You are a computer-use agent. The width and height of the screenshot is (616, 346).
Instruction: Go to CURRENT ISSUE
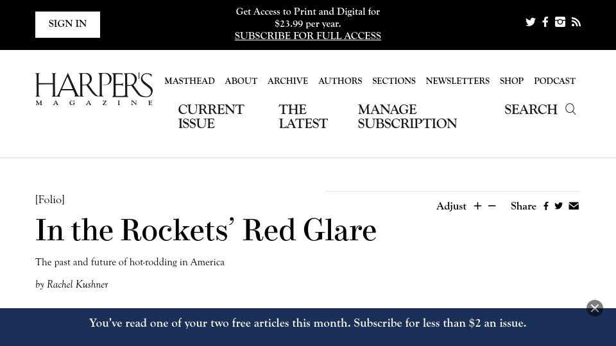pos(211,116)
